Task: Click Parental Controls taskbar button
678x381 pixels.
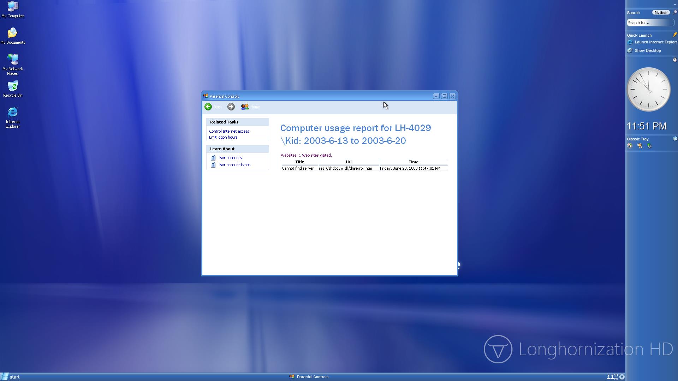Action: 309,377
